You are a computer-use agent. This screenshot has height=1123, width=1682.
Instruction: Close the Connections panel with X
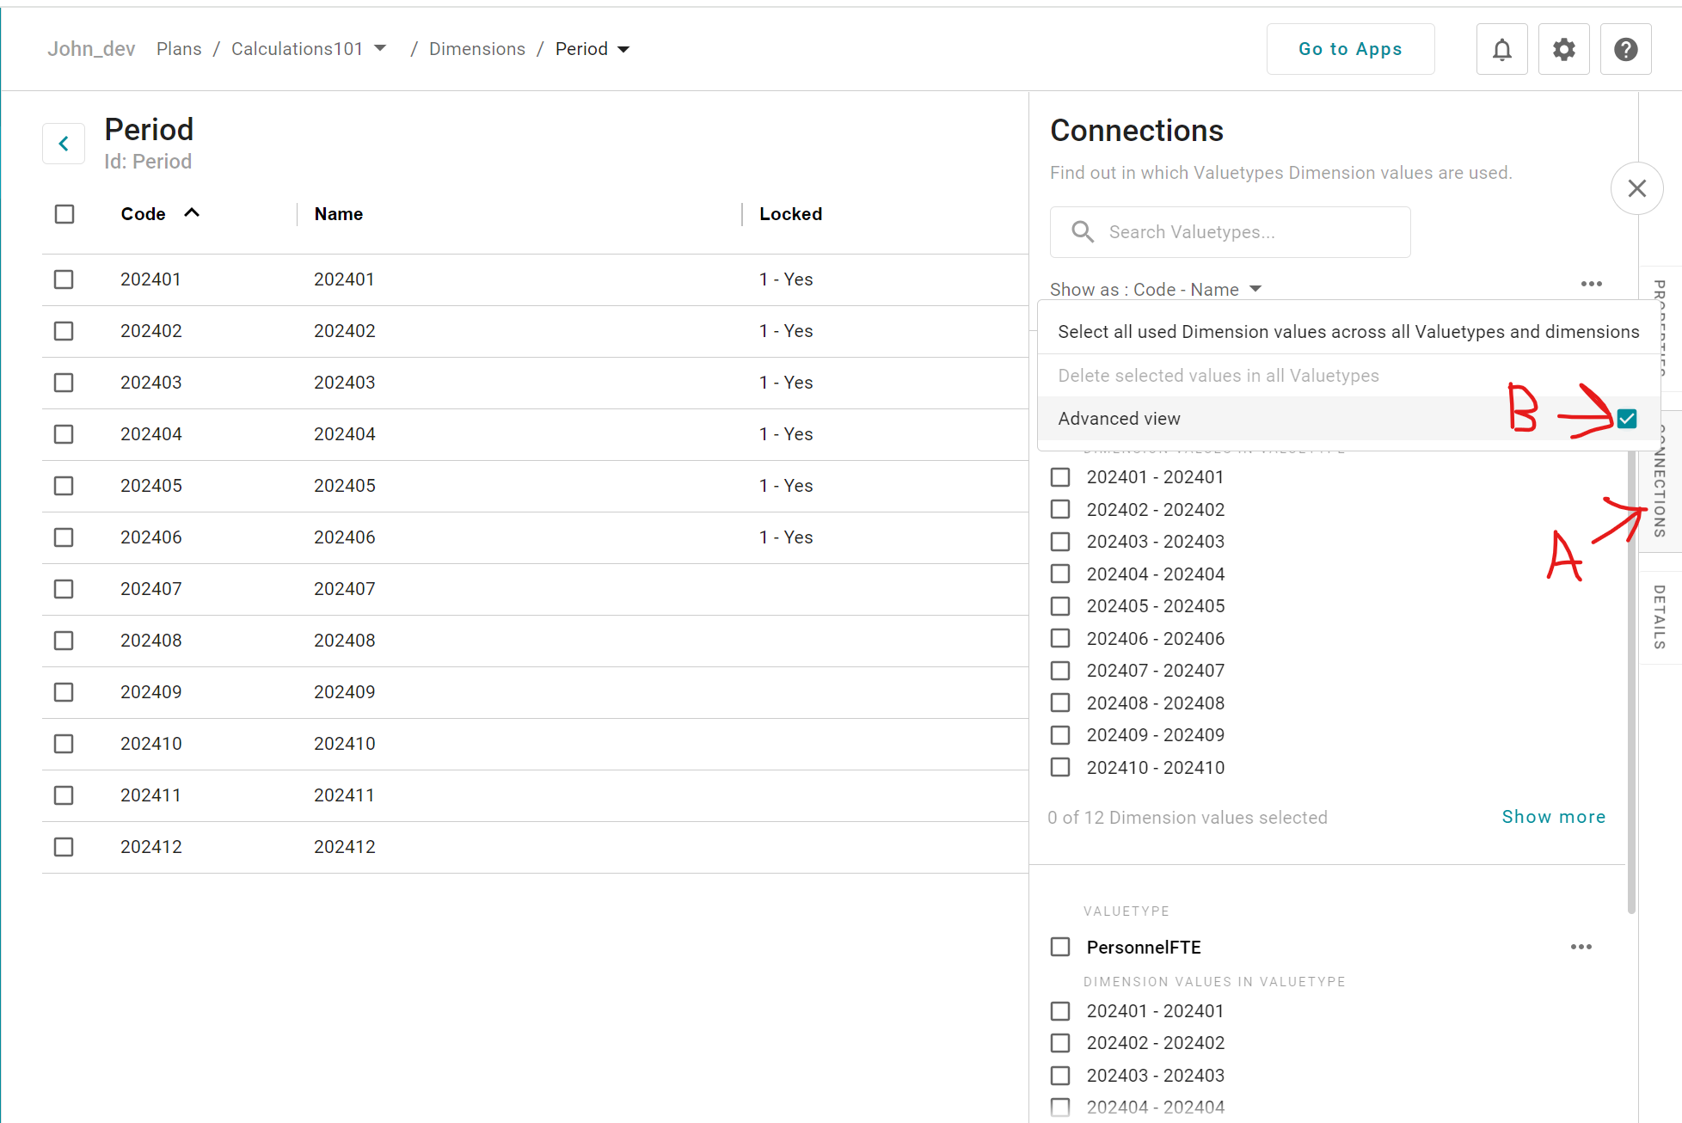(x=1636, y=188)
